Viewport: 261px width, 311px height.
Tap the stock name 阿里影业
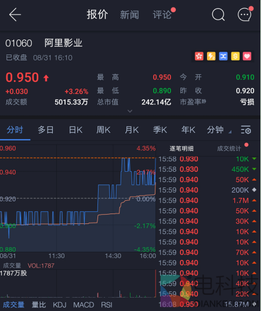(x=63, y=43)
